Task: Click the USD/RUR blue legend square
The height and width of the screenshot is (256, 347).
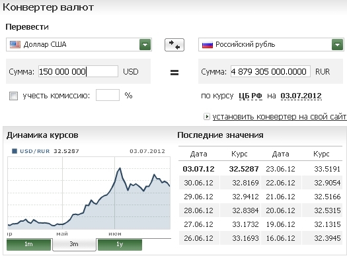Action: point(15,151)
